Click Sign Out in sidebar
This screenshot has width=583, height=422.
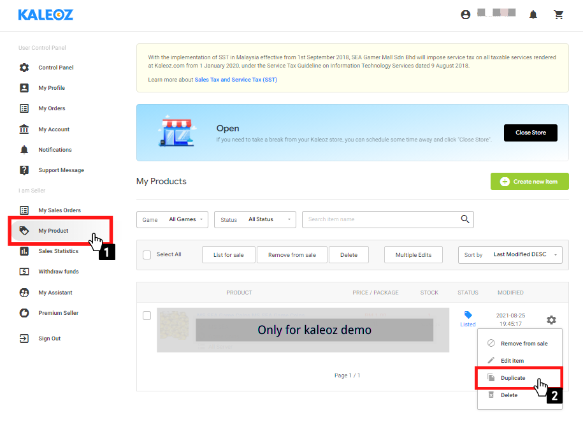point(50,338)
